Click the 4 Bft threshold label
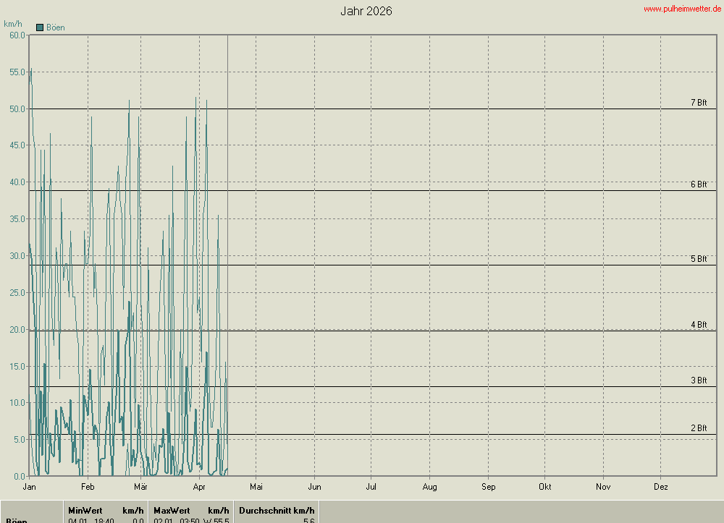The width and height of the screenshot is (724, 523). (698, 325)
